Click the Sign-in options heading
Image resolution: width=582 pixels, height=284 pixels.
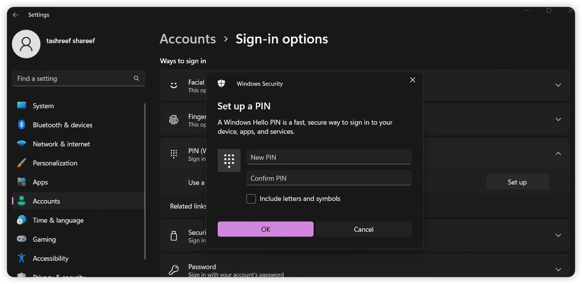pos(282,39)
